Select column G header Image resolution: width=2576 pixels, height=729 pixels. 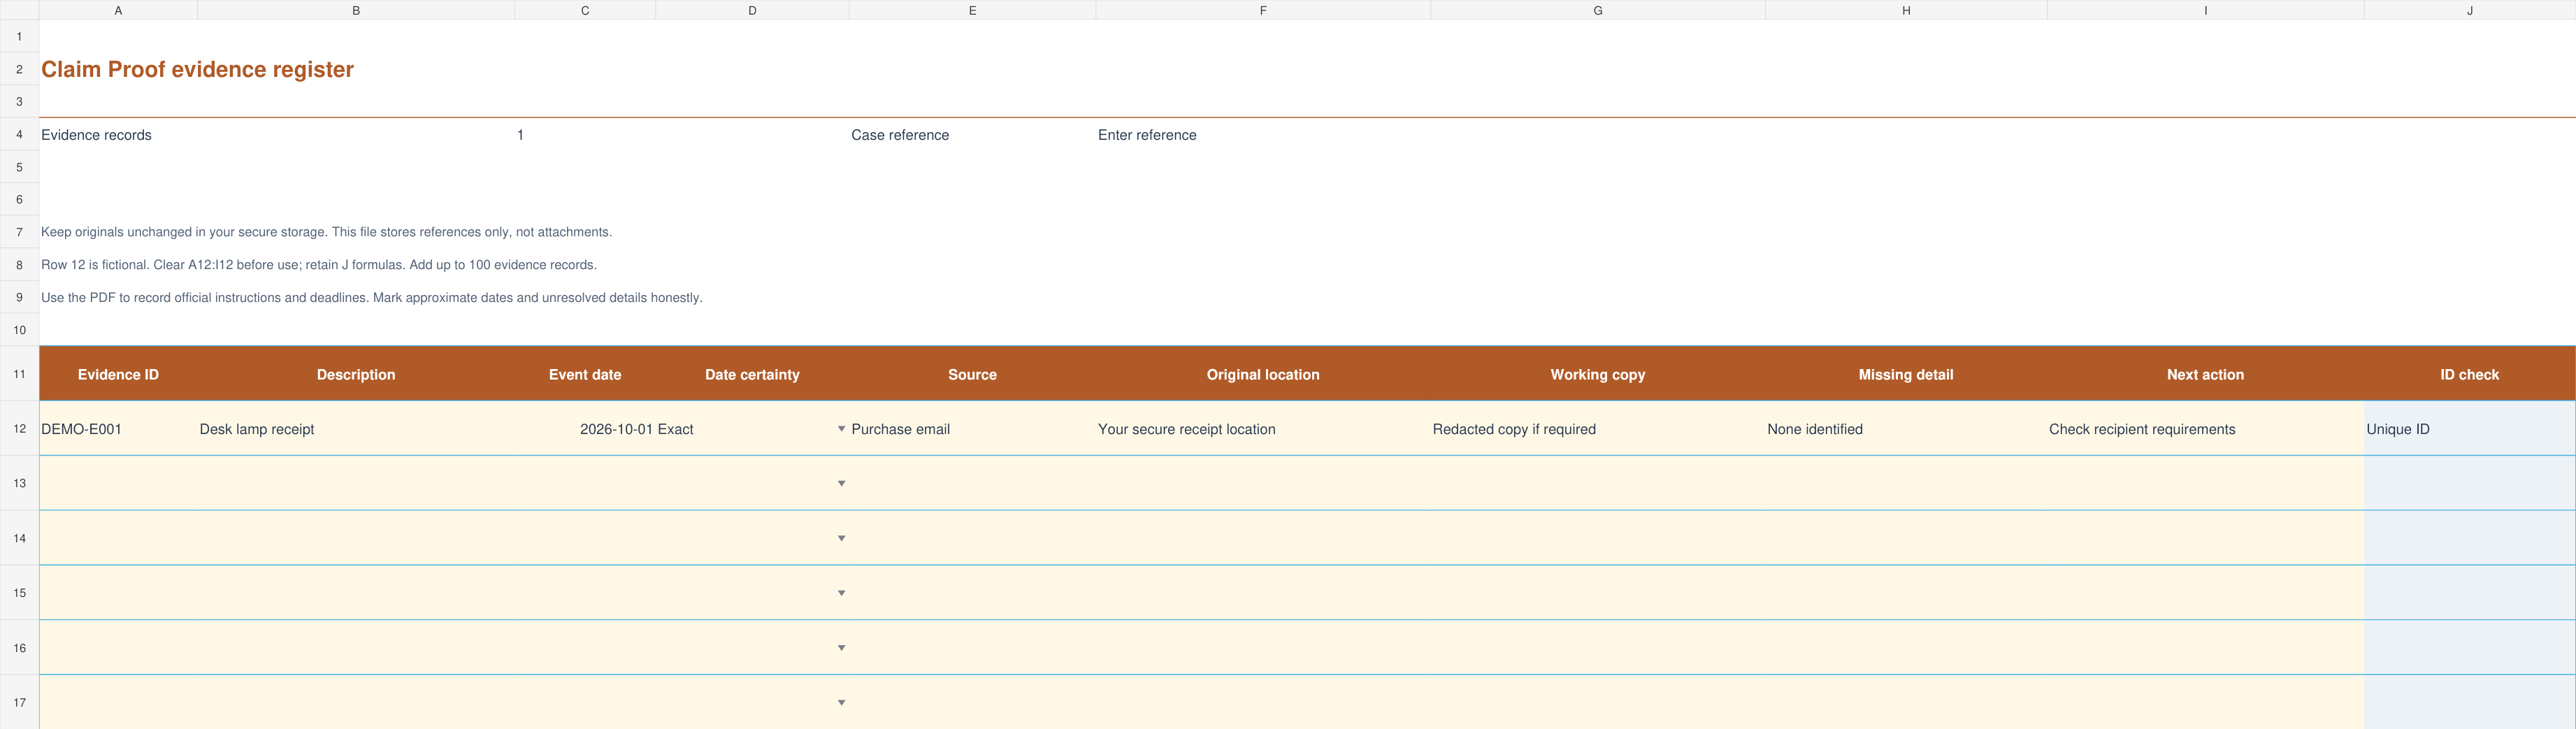point(1598,10)
